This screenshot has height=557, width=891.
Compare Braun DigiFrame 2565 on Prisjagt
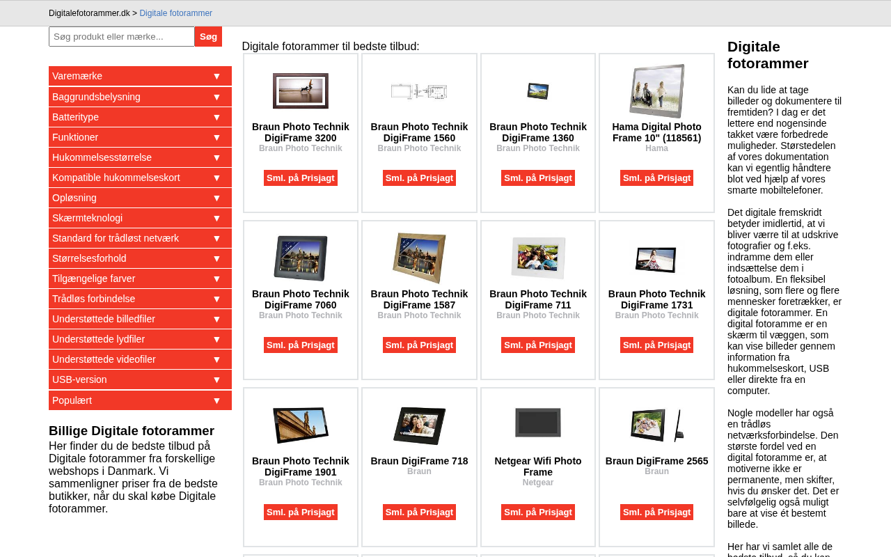click(656, 512)
